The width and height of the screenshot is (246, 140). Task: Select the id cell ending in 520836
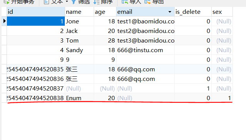click(36, 79)
